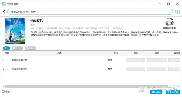Click the movie synopsis description text
Image resolution: width=182 pixels, height=97 pixels.
tap(104, 34)
